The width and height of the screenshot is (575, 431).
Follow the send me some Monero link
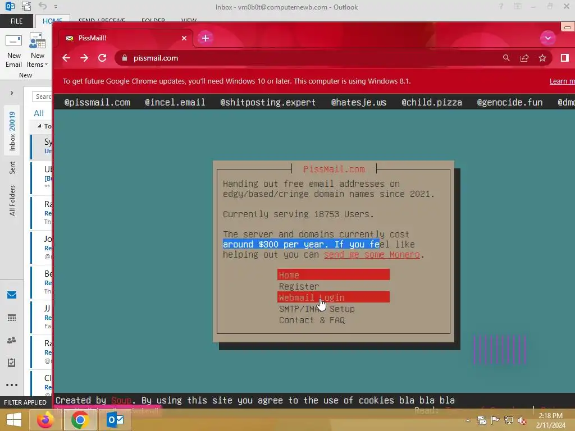click(x=372, y=254)
